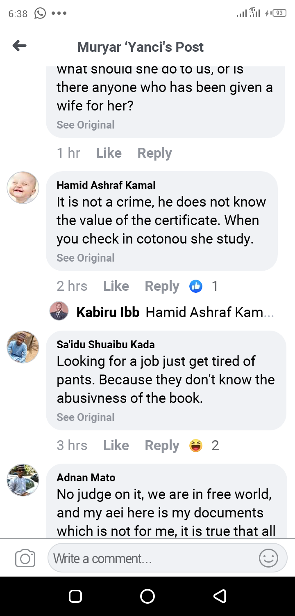
Task: Tap the thumbs-up reaction icon on Hamid's comment
Action: pyautogui.click(x=196, y=286)
